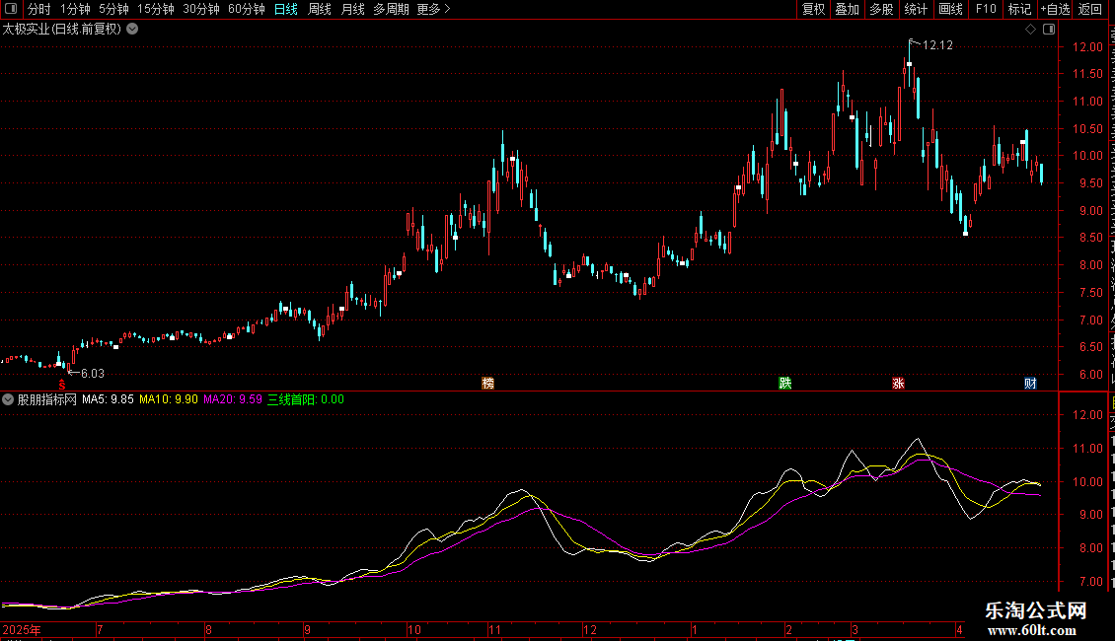Click the 6.03 low price label
The image size is (1115, 641).
point(93,373)
